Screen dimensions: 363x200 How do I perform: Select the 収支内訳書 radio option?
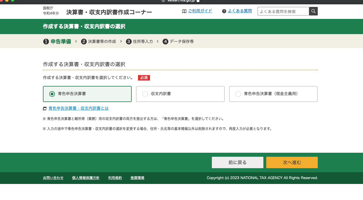pyautogui.click(x=180, y=94)
